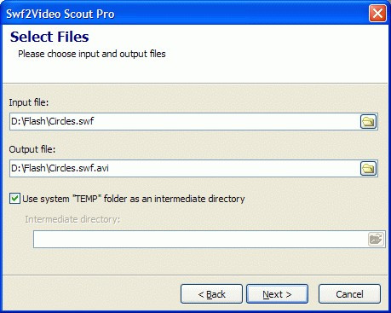The image size is (391, 313).
Task: Click the grayed folder icon for Intermediate directory
Action: click(376, 239)
